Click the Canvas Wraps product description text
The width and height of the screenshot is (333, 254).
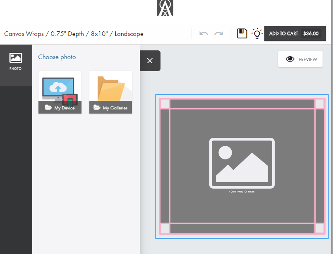click(x=74, y=34)
